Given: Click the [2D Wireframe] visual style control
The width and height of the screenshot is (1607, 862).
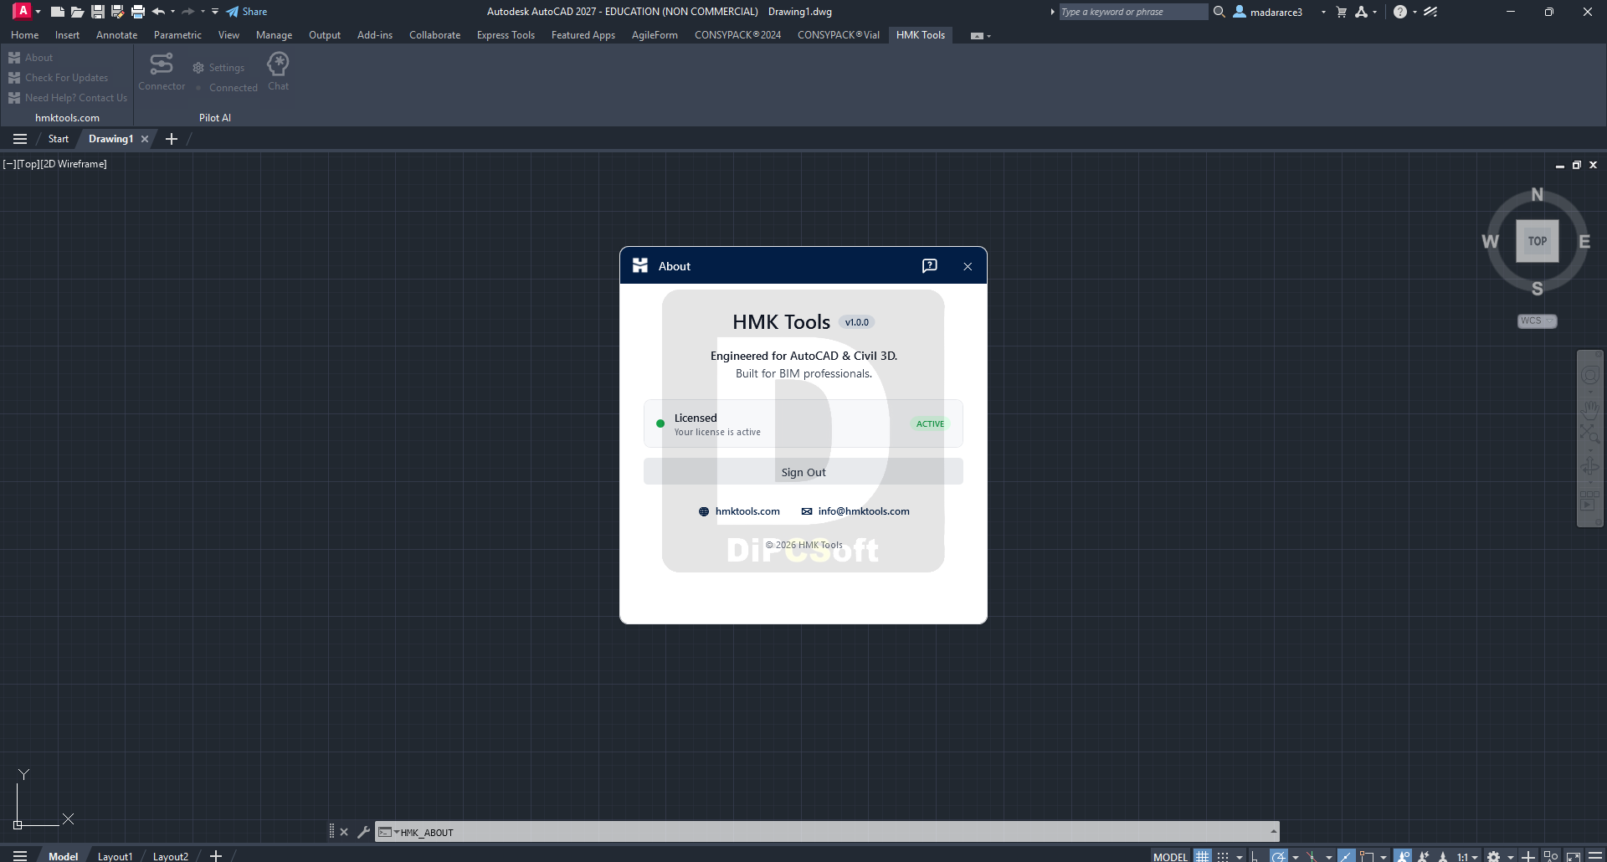Looking at the screenshot, I should pos(74,164).
